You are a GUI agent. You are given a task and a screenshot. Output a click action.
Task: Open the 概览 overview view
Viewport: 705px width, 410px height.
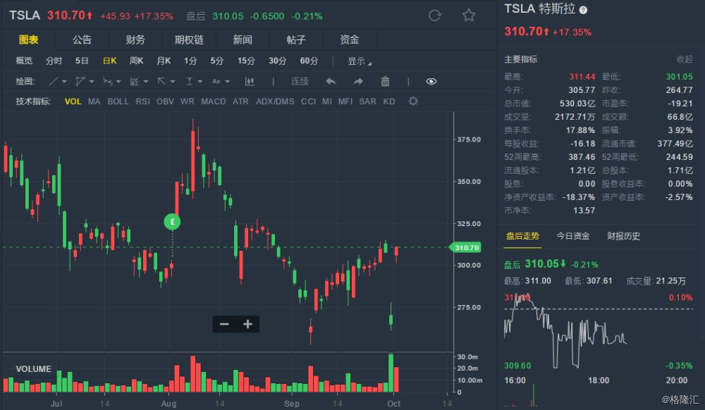24,61
